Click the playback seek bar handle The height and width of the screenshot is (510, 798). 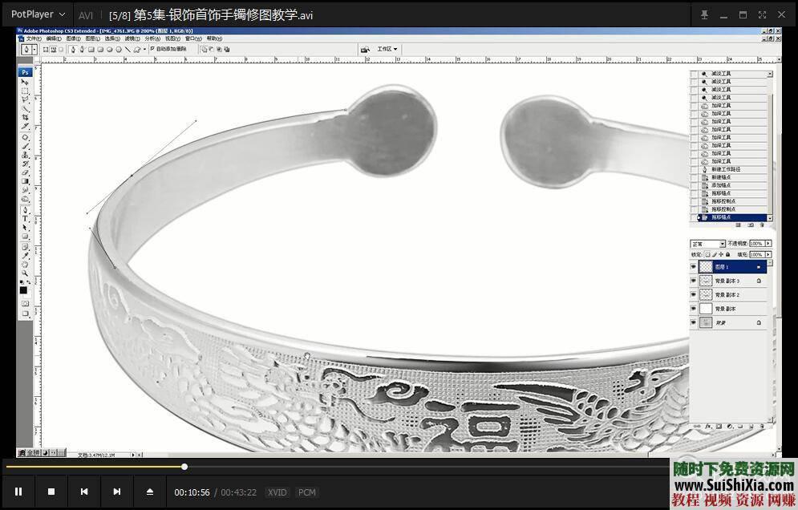(184, 466)
